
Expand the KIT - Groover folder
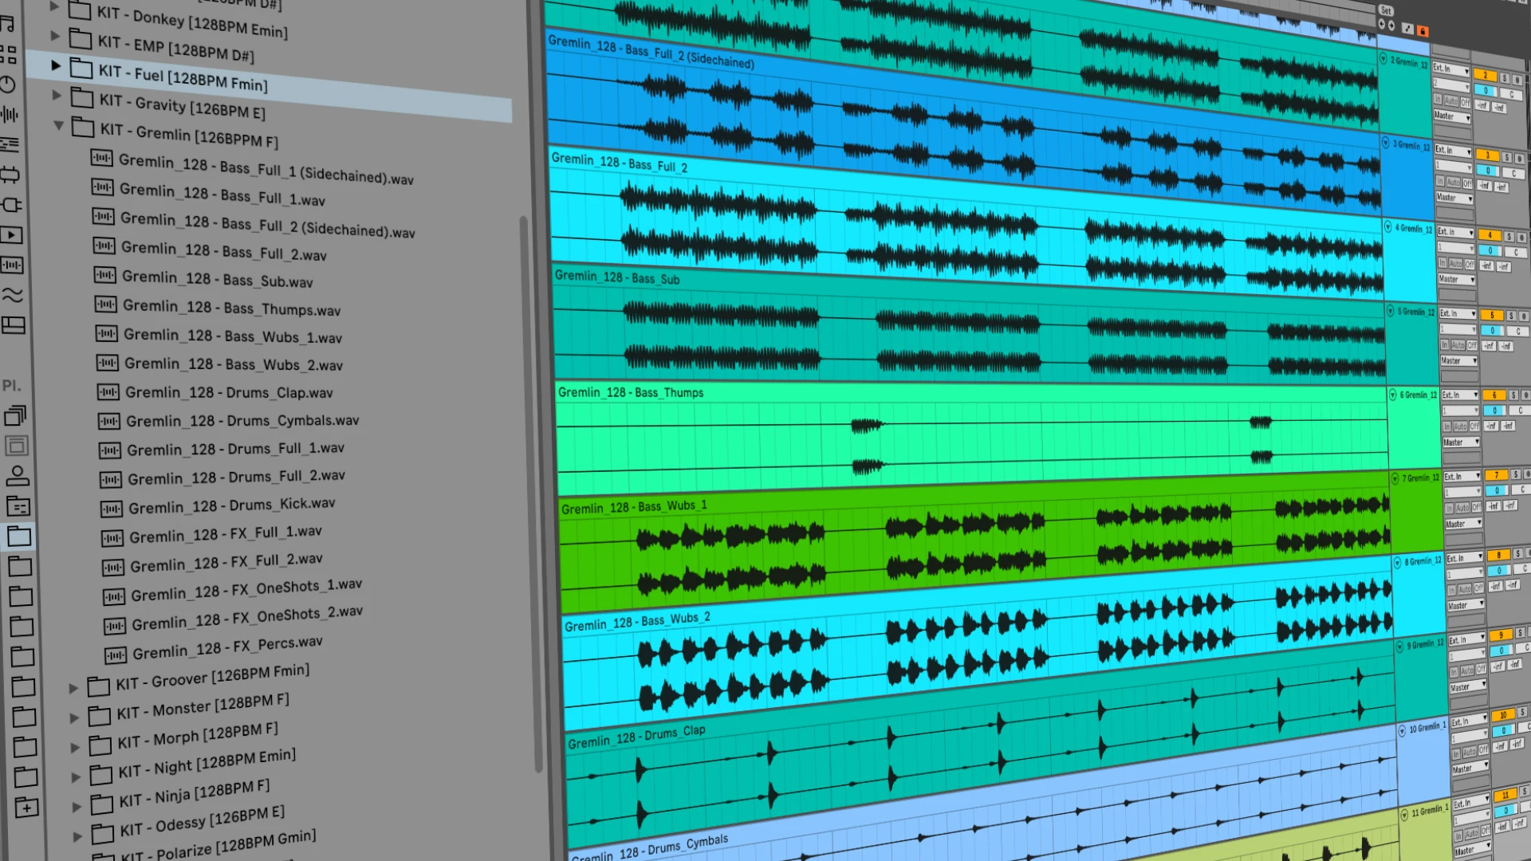[x=73, y=687]
